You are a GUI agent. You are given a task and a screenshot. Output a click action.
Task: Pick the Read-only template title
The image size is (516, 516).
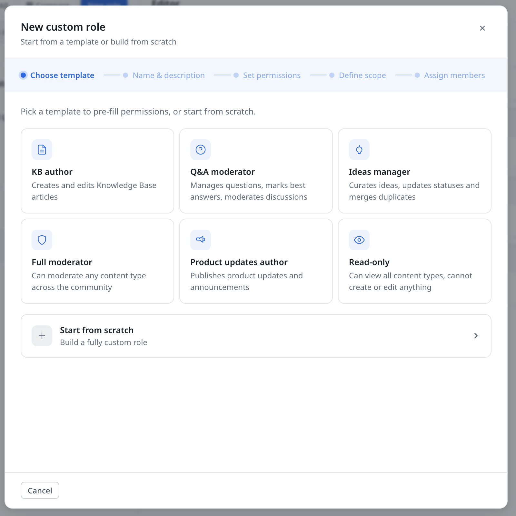point(369,262)
